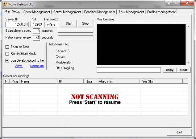Sort by the IP column header

tap(70, 81)
